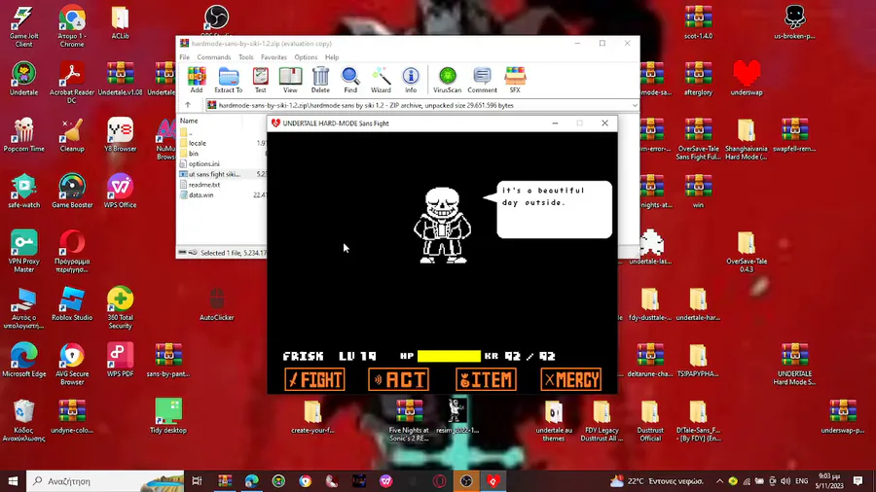Open the View tool in WinRAR

[x=290, y=80]
